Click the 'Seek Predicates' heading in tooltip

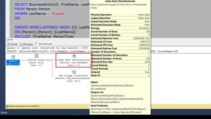coord(99,106)
